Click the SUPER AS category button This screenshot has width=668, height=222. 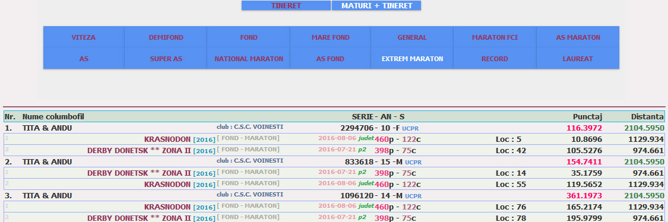(x=166, y=59)
